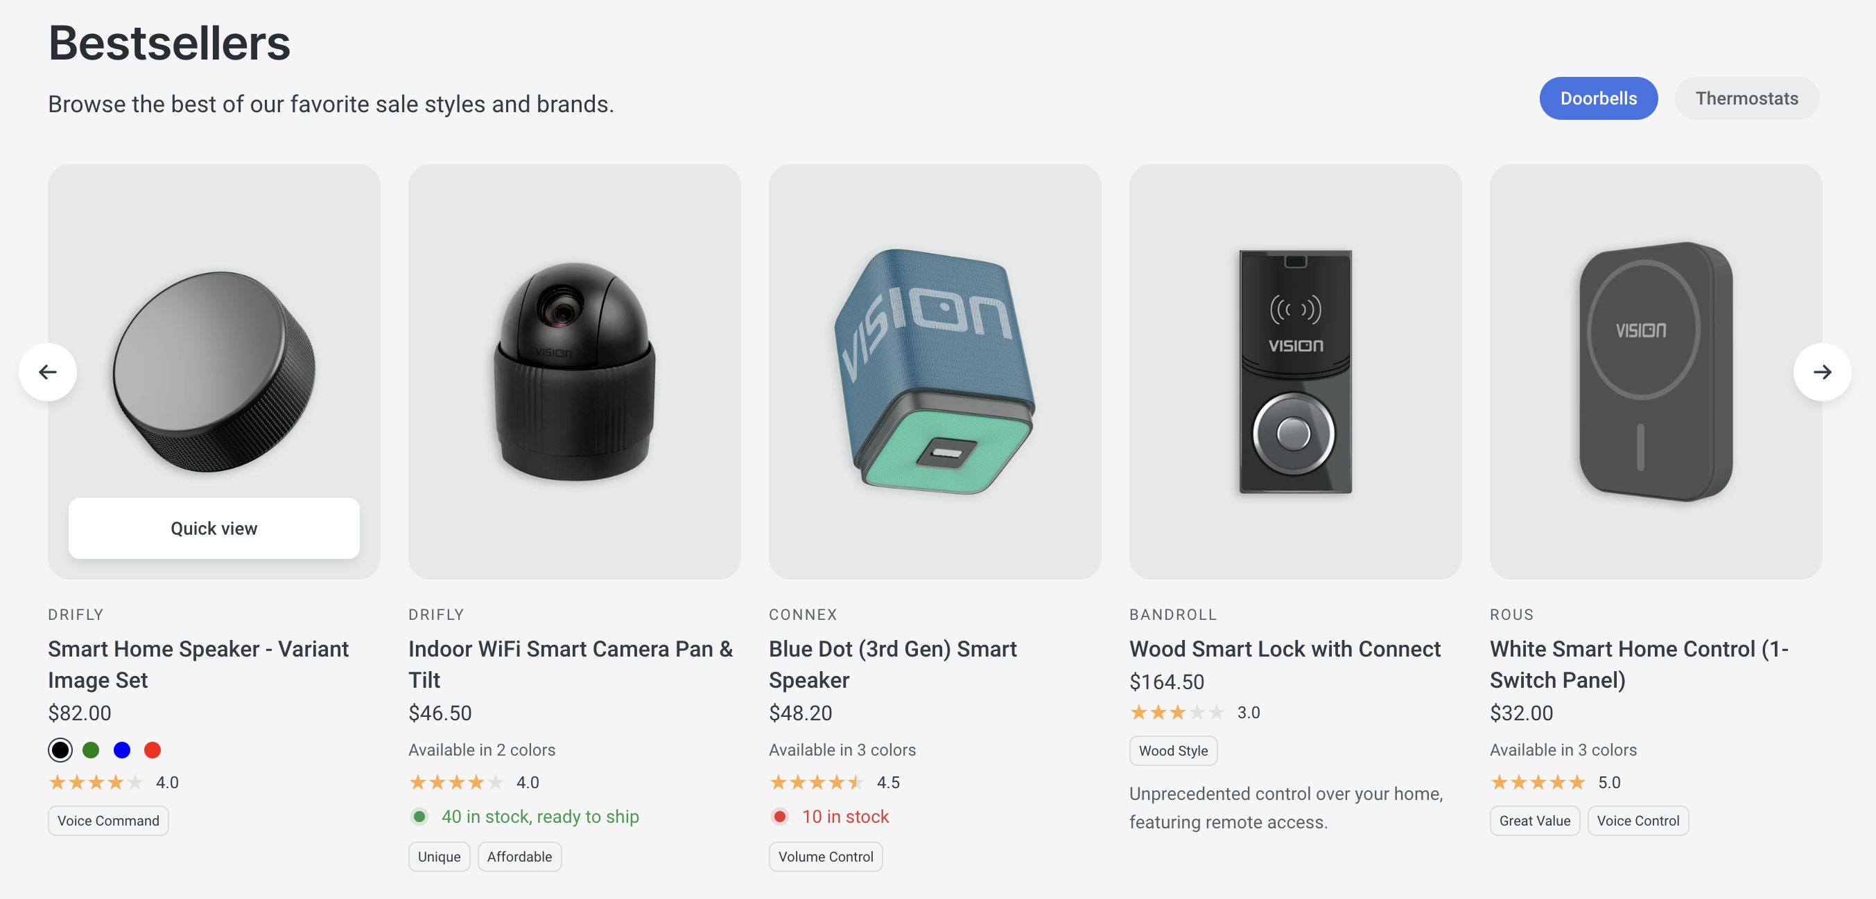Click the red low-stock dot for Blue Dot Speaker

tap(780, 817)
